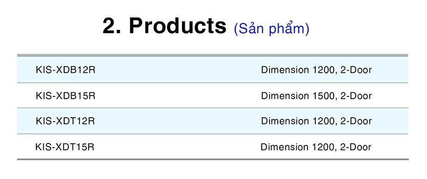Click the KIS-XDT12R row's dimension description
Screen dimensions: 427x179
[316, 121]
